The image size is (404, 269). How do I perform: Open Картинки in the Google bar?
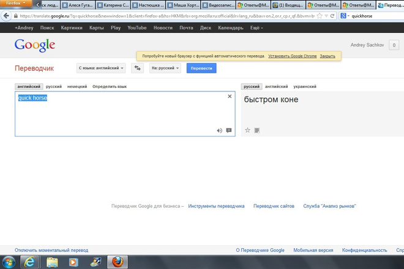click(x=72, y=28)
